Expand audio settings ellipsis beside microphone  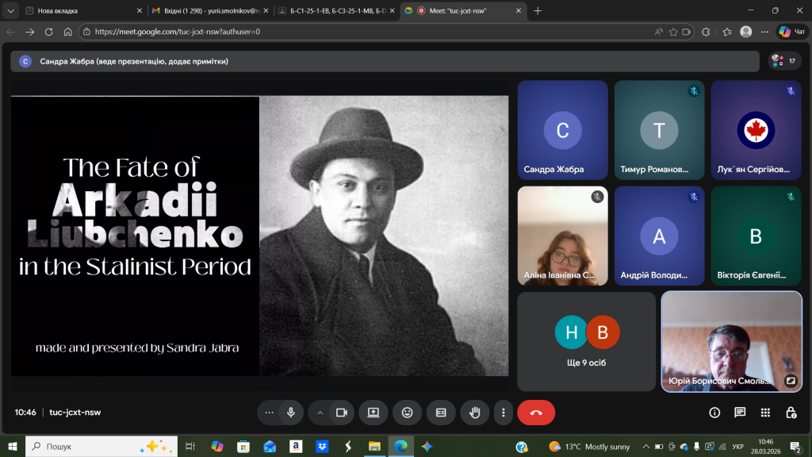point(270,413)
